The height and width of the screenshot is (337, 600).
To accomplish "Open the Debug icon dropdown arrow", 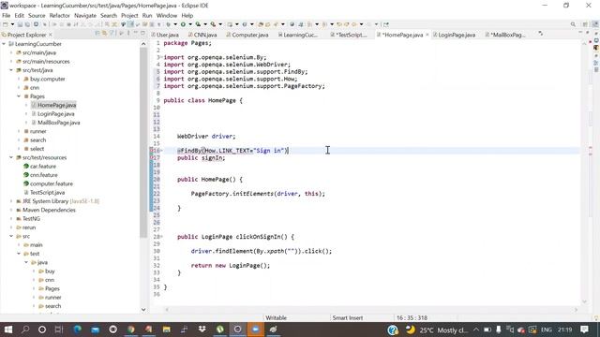I will click(x=175, y=24).
